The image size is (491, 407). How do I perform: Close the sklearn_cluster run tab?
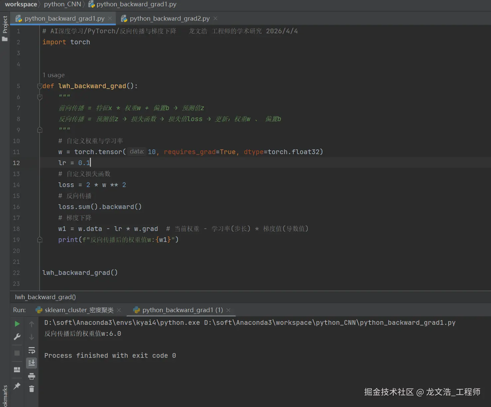point(119,310)
